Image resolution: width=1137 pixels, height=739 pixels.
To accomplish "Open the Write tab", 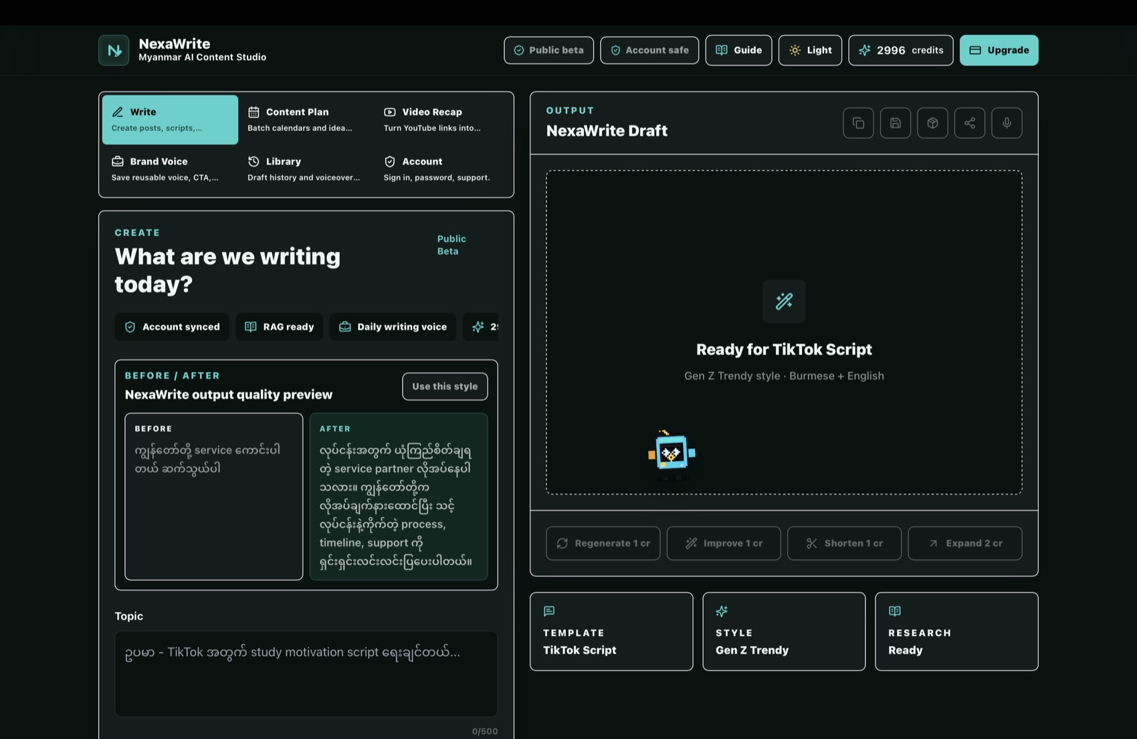I will [170, 120].
